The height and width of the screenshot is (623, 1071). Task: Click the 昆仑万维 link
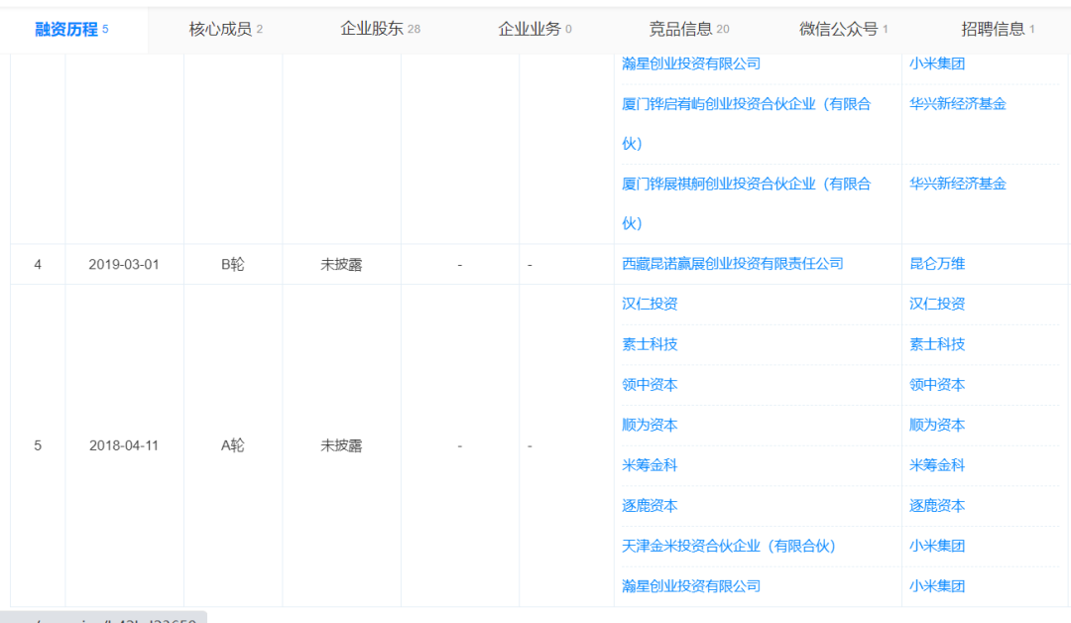point(937,264)
